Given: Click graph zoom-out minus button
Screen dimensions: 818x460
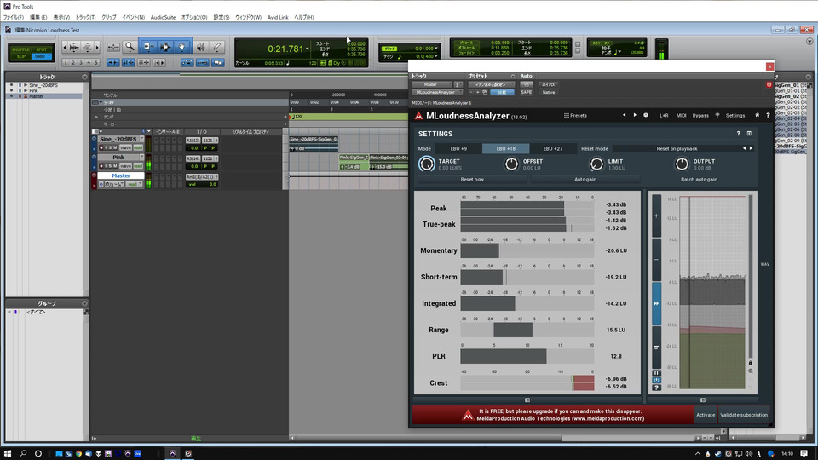Looking at the screenshot, I should click(x=656, y=260).
